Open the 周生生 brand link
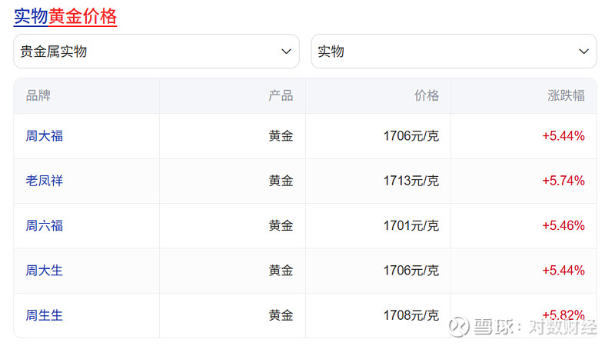Viewport: 615px width, 346px height. [x=45, y=314]
